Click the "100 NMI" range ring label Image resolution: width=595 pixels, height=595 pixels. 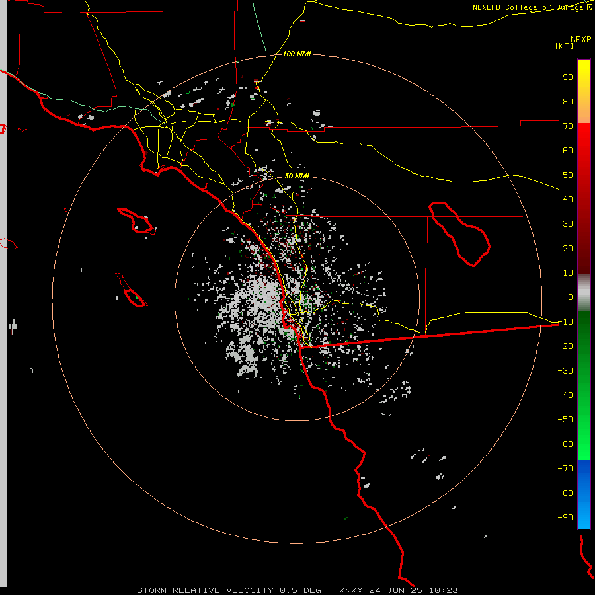click(x=297, y=54)
